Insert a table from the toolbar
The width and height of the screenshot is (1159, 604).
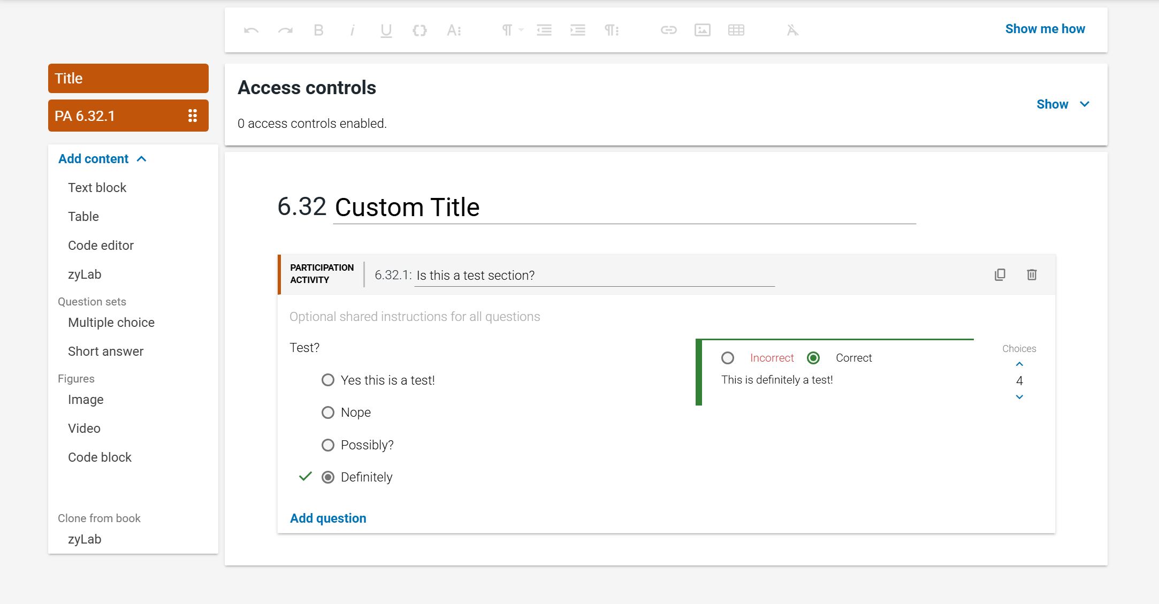pyautogui.click(x=736, y=30)
